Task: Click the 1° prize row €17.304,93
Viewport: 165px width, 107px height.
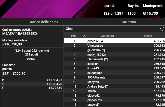Action: click(x=32, y=80)
